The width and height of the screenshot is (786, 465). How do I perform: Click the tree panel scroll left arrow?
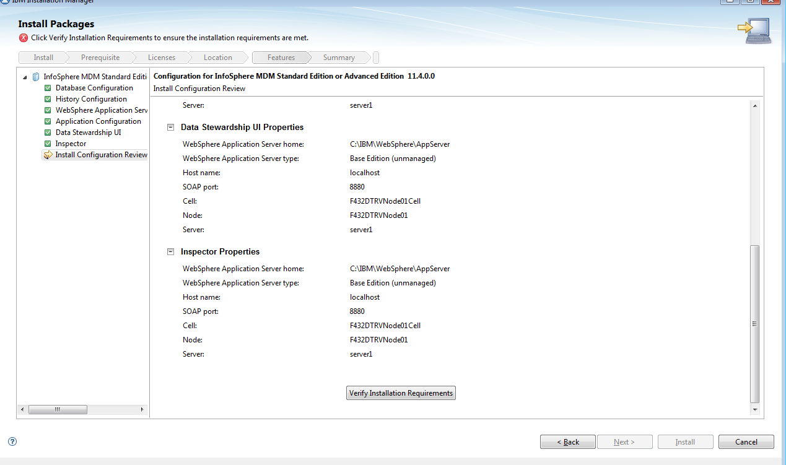22,409
